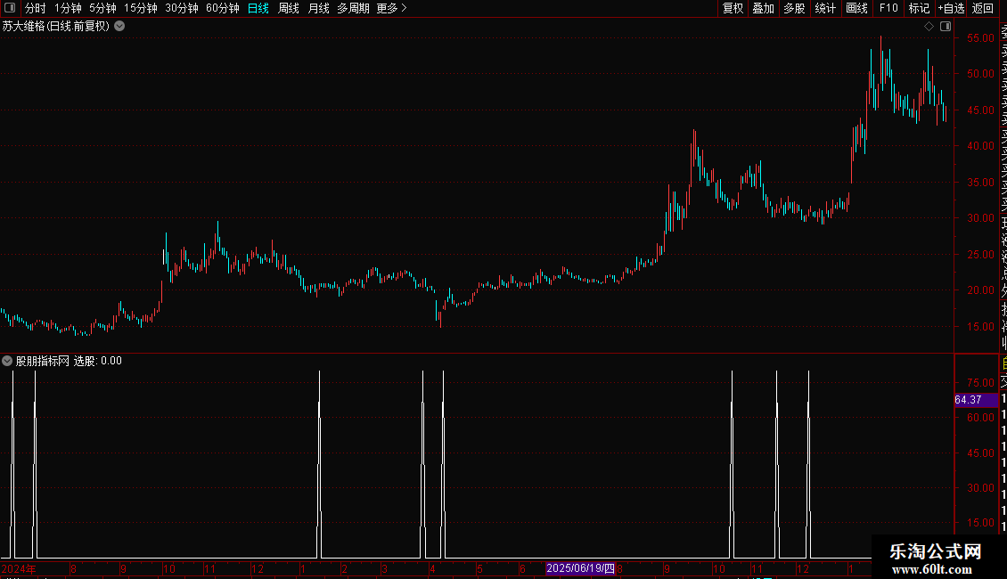The width and height of the screenshot is (1007, 579).
Task: Select the 60分钟 period tab
Action: (222, 8)
